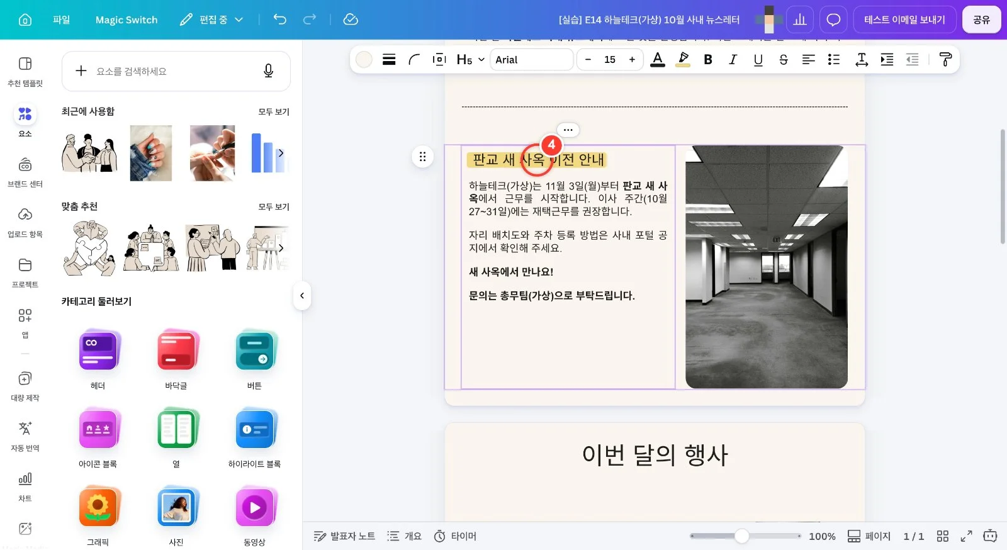The image size is (1007, 550).
Task: Toggle underline formatting
Action: pos(758,59)
